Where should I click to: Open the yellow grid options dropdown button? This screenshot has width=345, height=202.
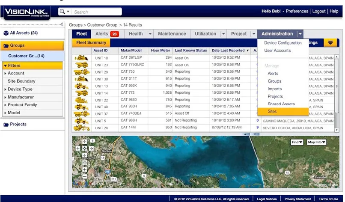tap(330, 42)
